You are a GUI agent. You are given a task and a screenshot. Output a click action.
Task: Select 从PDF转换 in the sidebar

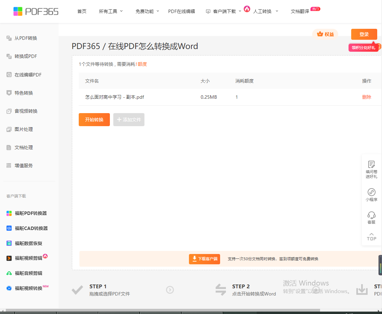point(26,38)
